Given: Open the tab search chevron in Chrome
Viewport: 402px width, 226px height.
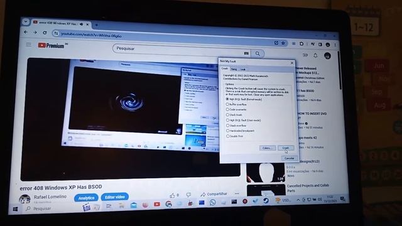Looking at the screenshot, I should 26,22.
